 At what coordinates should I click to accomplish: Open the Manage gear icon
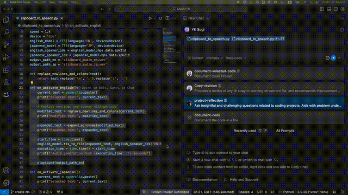click(x=6, y=183)
